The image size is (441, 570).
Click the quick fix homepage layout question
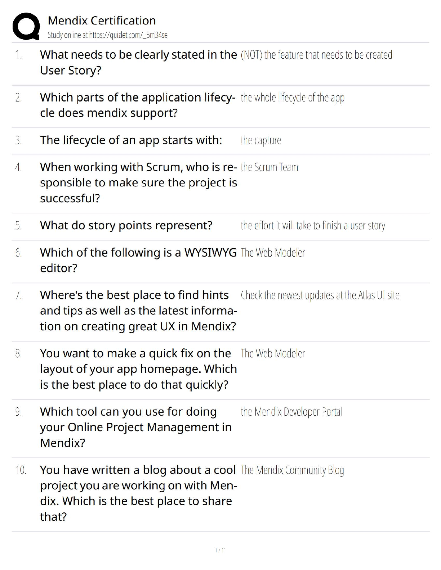(x=138, y=369)
